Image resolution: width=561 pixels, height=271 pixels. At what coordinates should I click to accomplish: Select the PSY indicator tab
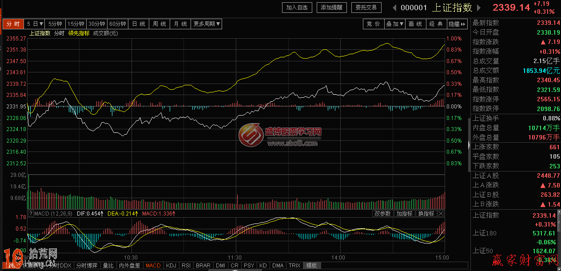[249, 266]
